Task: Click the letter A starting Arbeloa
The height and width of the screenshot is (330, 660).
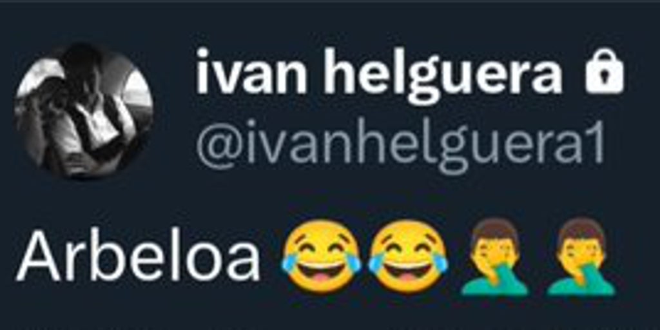Action: [x=39, y=256]
